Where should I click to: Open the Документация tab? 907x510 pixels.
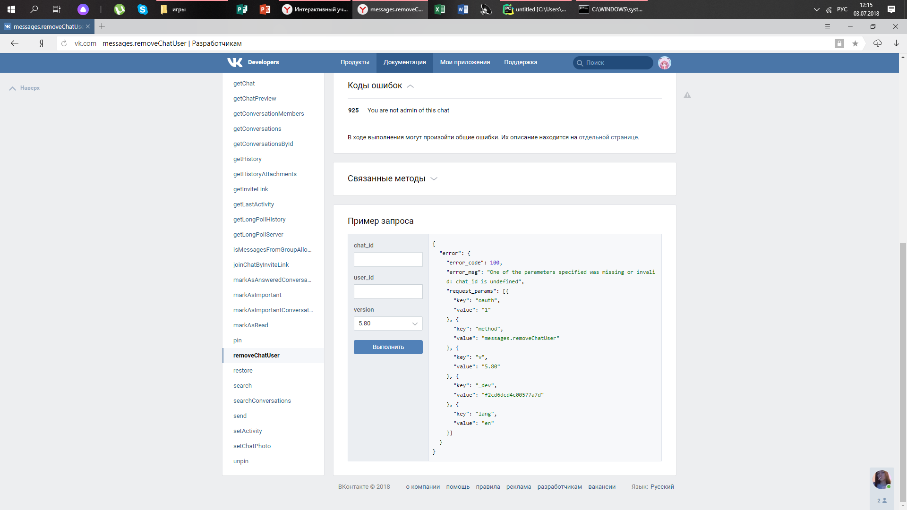405,62
